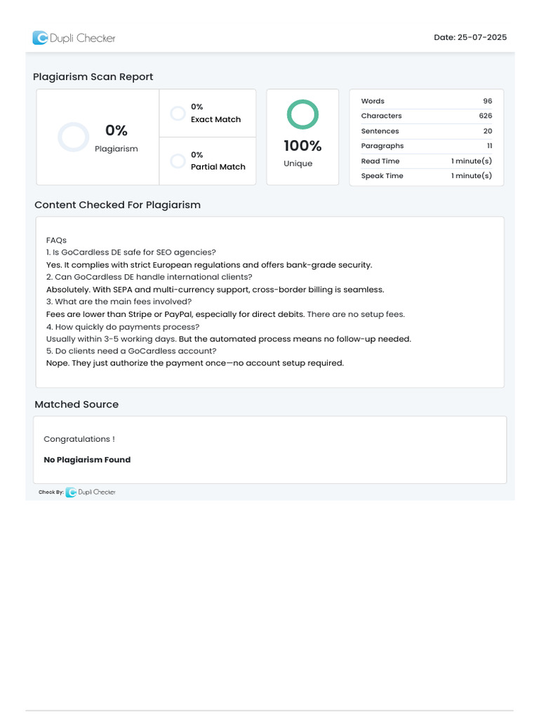The height and width of the screenshot is (718, 539).
Task: Click the Partial Match ring indicator
Action: pyautogui.click(x=178, y=161)
